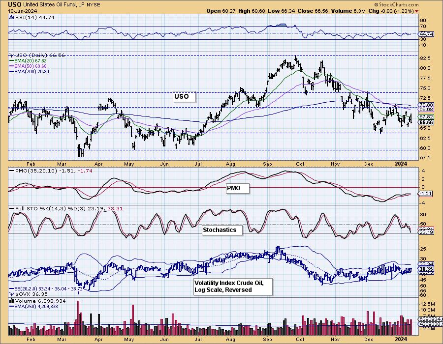Viewport: 443px width, 344px height.
Task: Click the 67.82 price tag on right axis
Action: 426,117
